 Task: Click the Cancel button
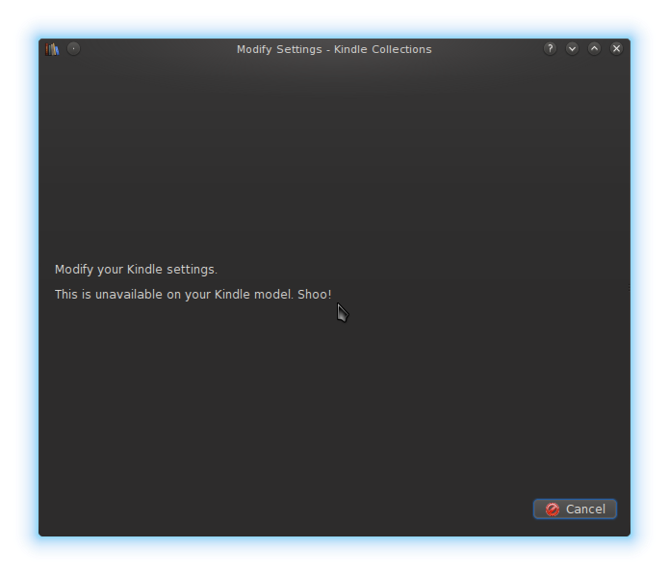[575, 509]
